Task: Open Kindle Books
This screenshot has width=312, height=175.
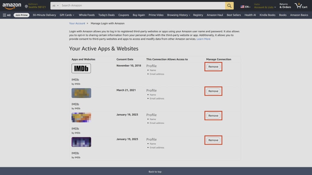Action: pos(267,15)
